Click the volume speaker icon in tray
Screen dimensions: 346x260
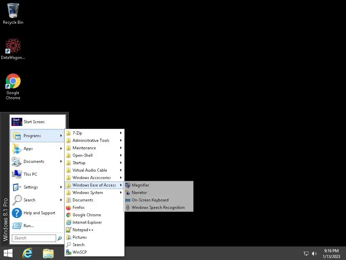(x=314, y=254)
